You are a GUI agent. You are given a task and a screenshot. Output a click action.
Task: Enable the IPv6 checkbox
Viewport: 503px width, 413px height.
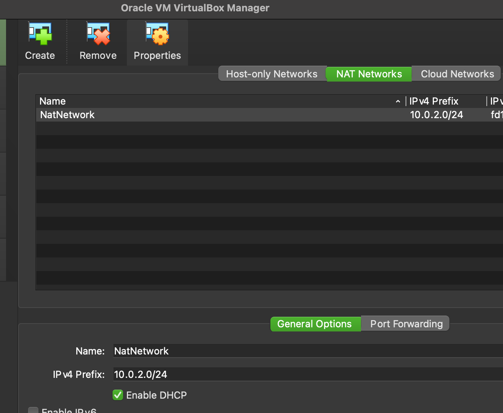coord(33,410)
